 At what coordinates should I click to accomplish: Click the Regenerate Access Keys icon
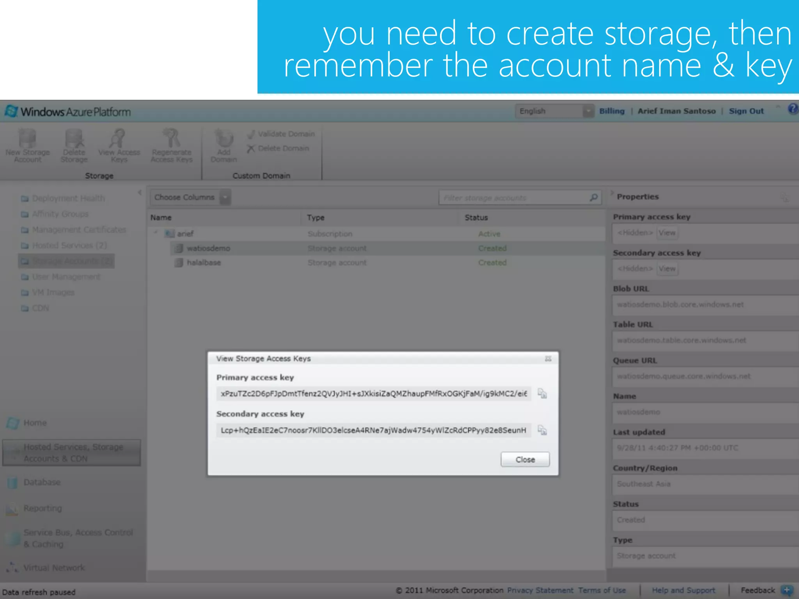tap(172, 146)
